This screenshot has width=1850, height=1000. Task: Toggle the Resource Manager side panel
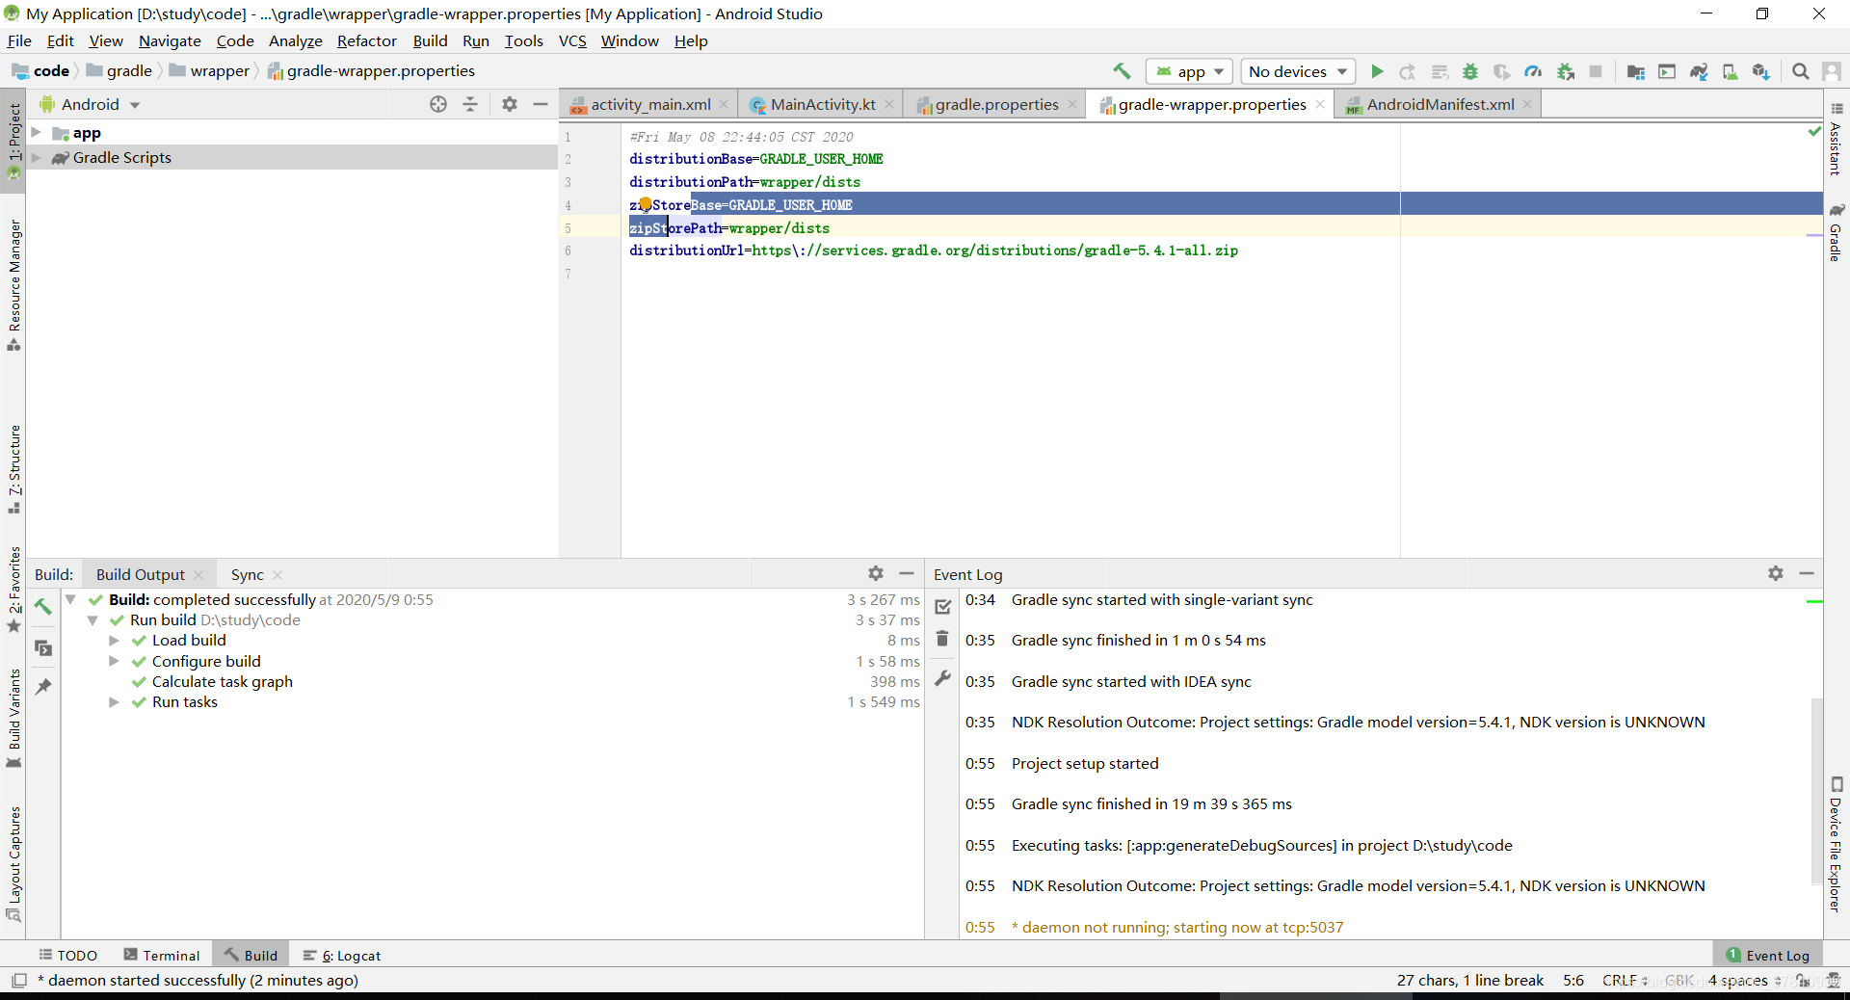click(x=13, y=285)
